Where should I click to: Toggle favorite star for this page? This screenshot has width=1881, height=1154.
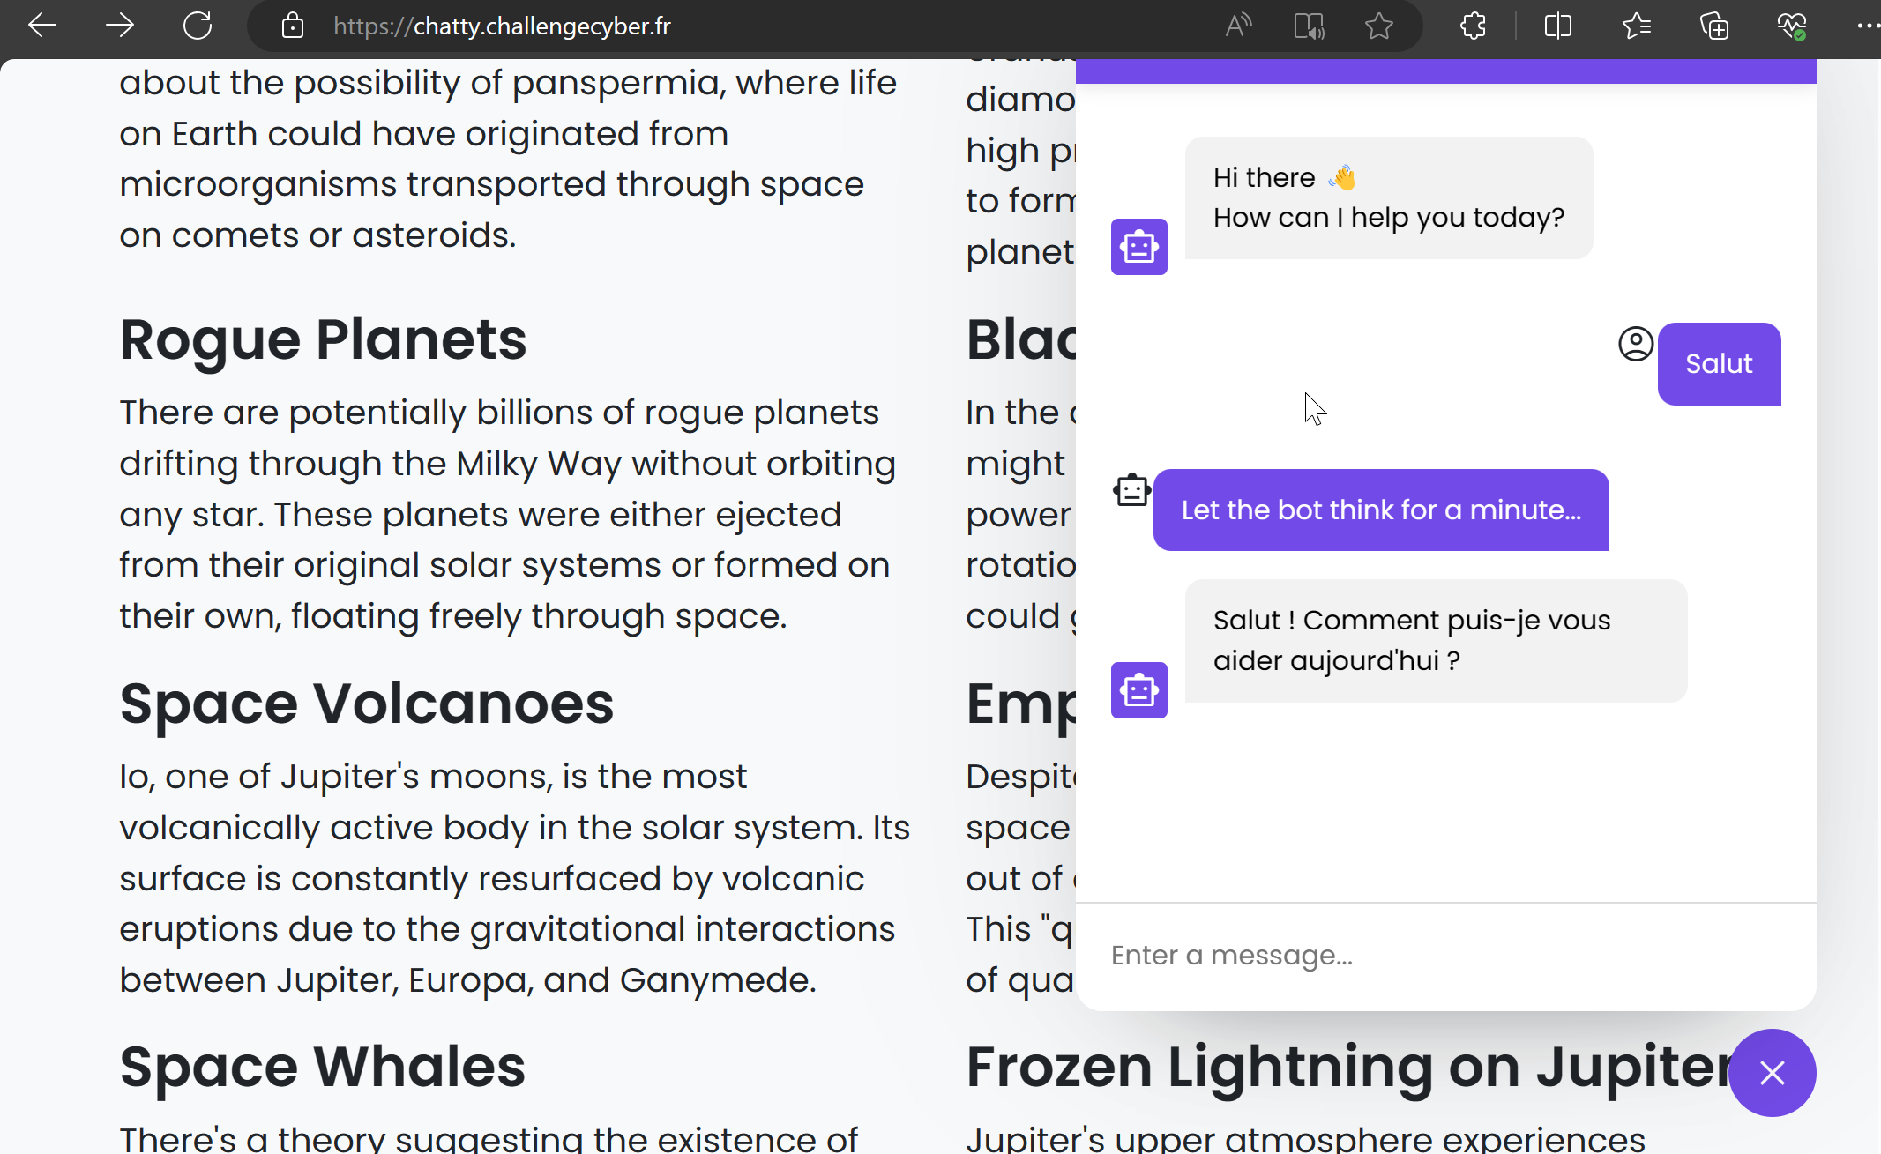click(x=1378, y=26)
